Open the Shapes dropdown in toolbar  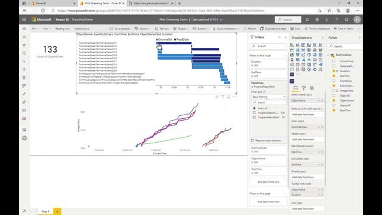pos(181,29)
